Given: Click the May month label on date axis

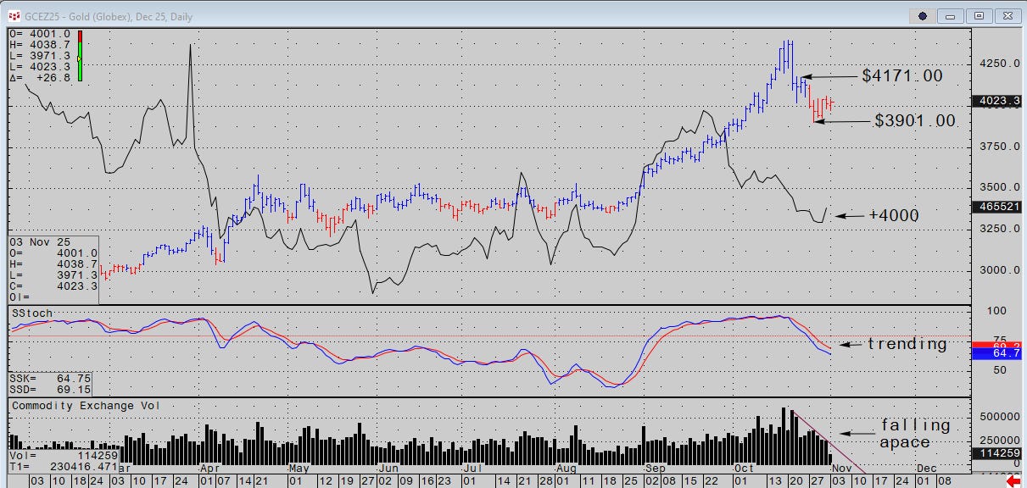Looking at the screenshot, I should [x=299, y=468].
